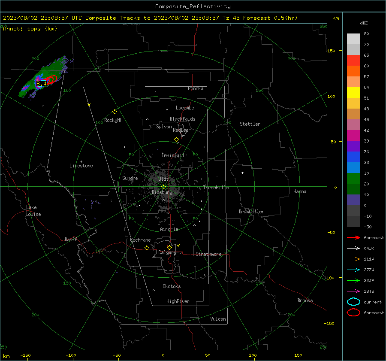
Task: Click the RockyMH label
Action: click(113, 120)
